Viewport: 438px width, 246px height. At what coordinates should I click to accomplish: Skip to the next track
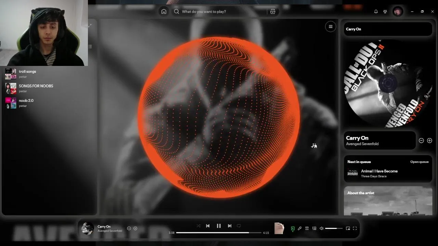pyautogui.click(x=230, y=226)
